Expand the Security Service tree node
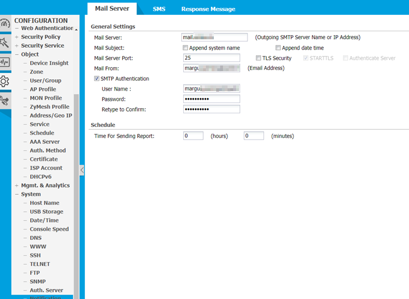This screenshot has width=409, height=299. pos(42,46)
